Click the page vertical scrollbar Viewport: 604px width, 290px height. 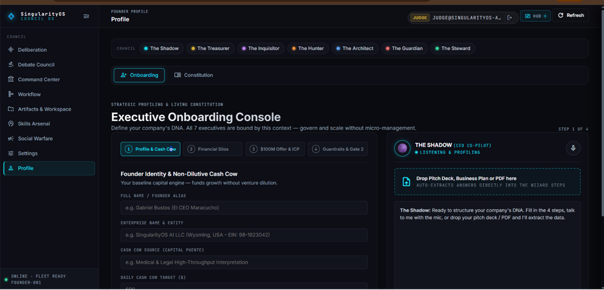point(602,113)
